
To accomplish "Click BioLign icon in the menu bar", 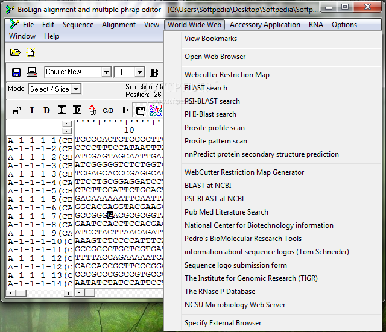I will click(x=14, y=24).
